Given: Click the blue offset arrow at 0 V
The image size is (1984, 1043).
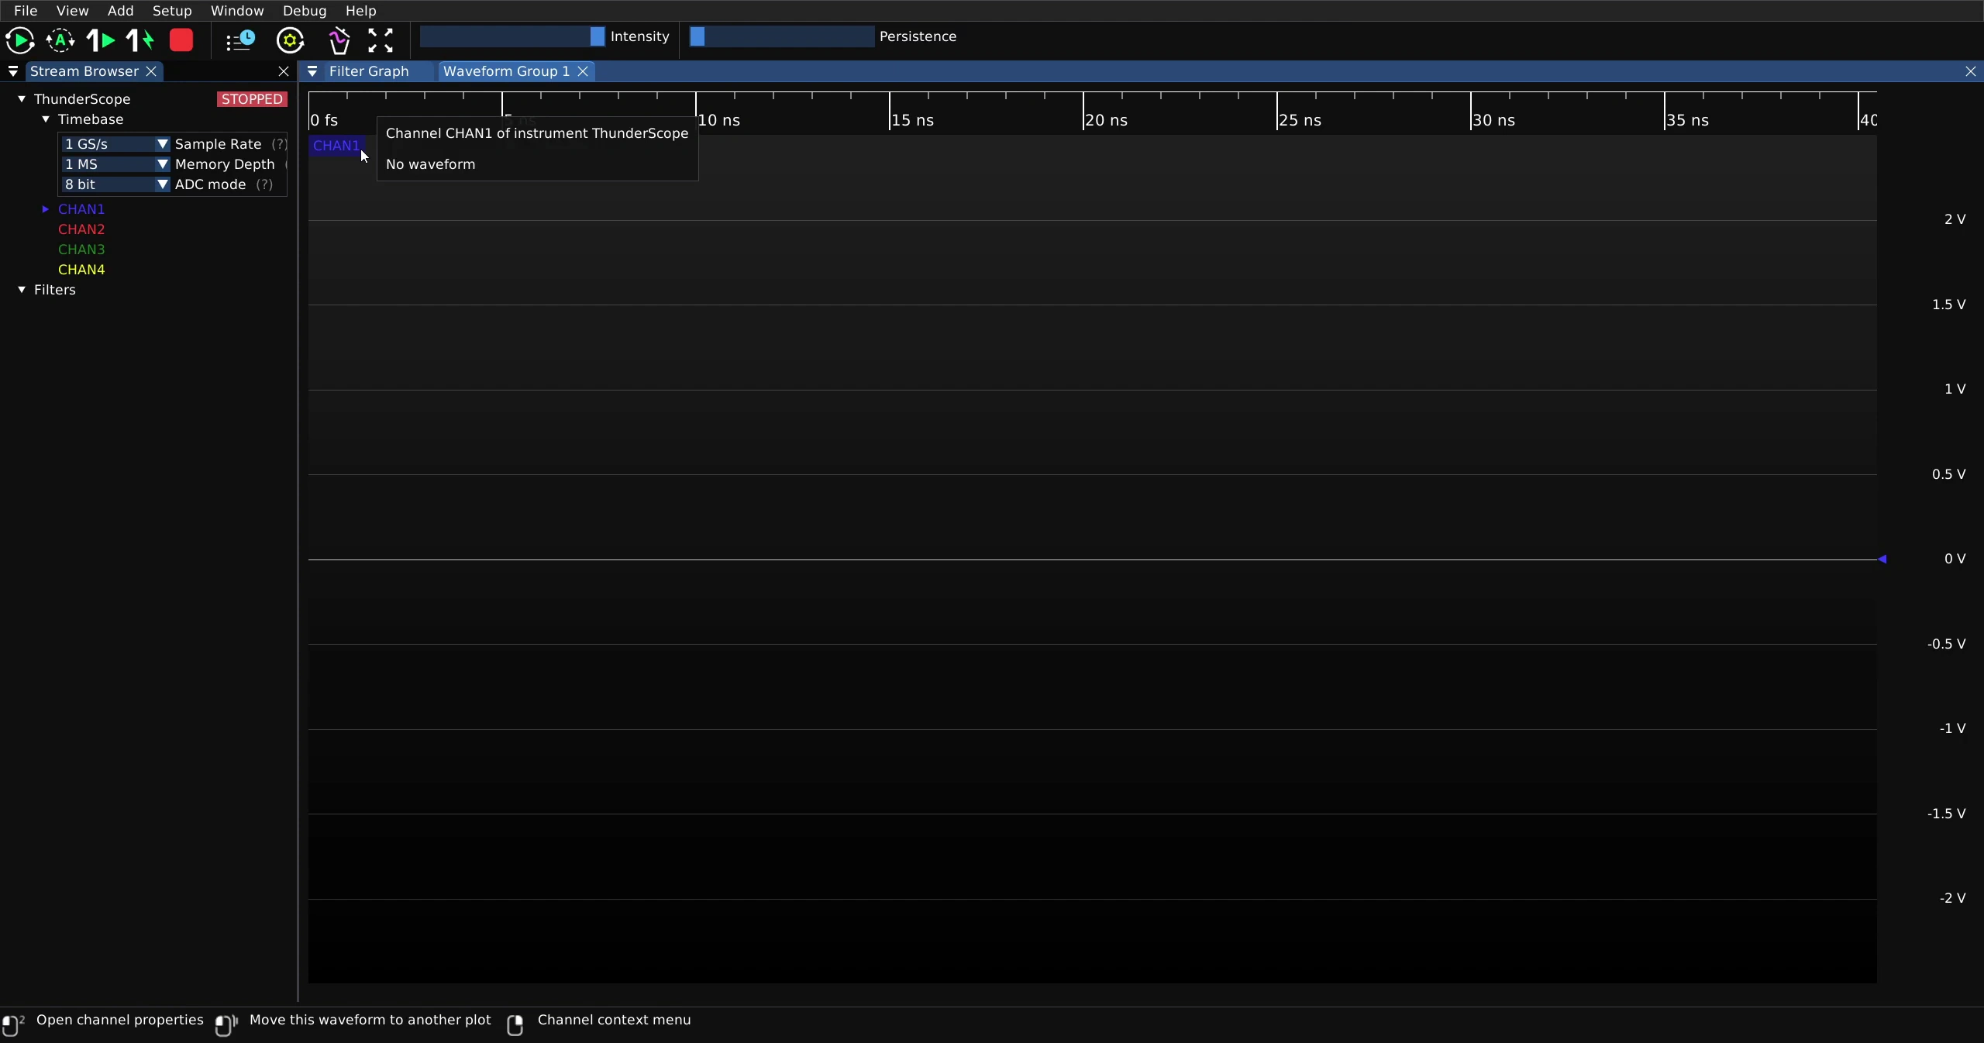Looking at the screenshot, I should click(x=1882, y=559).
